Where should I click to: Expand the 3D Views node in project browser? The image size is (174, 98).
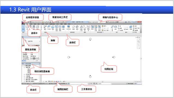24,76
